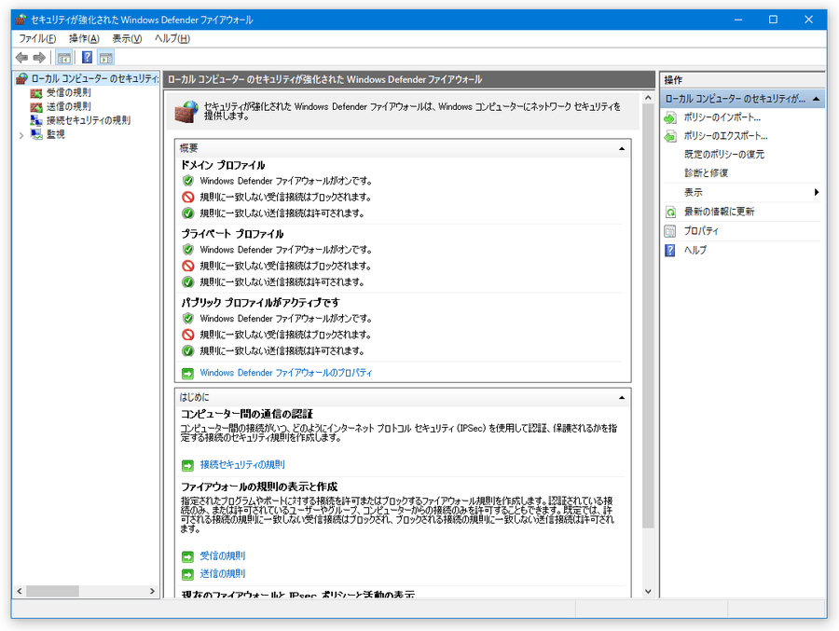Open ヘルプ in the actions pane
The height and width of the screenshot is (631, 839).
(695, 250)
